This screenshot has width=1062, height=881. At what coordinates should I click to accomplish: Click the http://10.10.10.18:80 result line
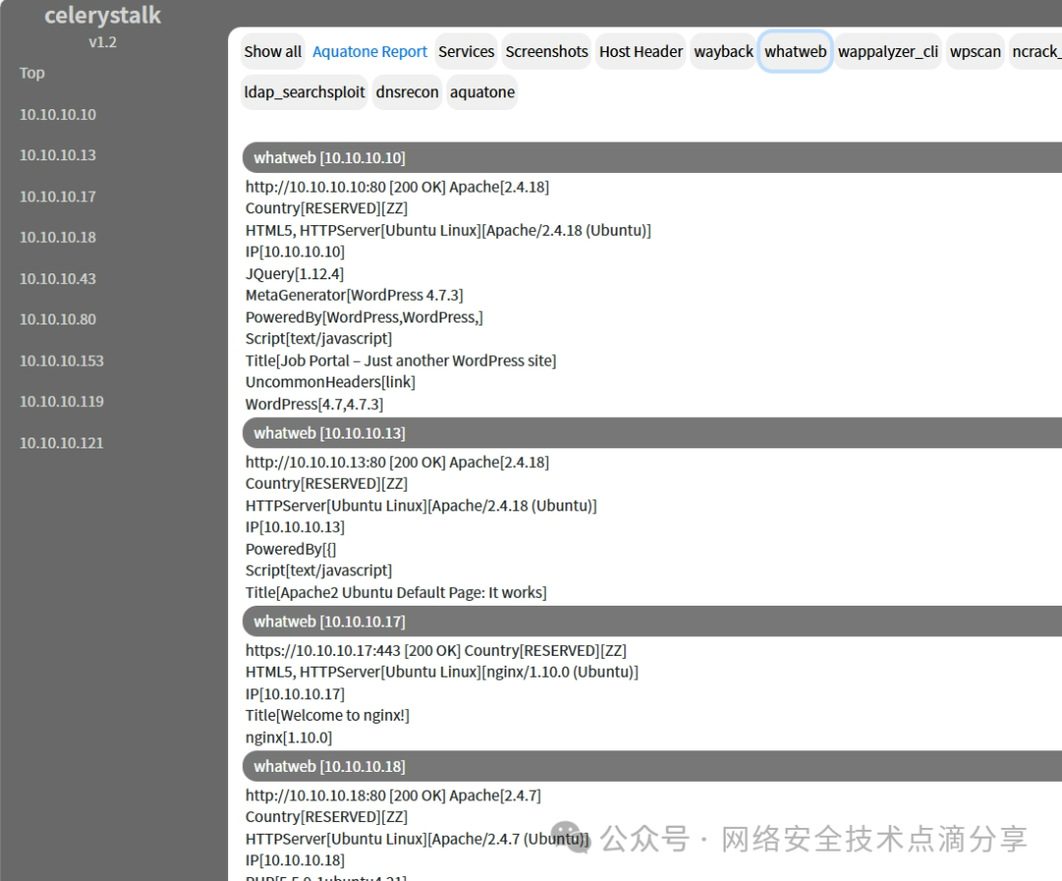click(392, 795)
